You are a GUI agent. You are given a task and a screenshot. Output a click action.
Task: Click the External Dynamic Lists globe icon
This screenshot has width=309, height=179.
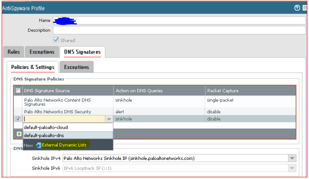click(38, 145)
